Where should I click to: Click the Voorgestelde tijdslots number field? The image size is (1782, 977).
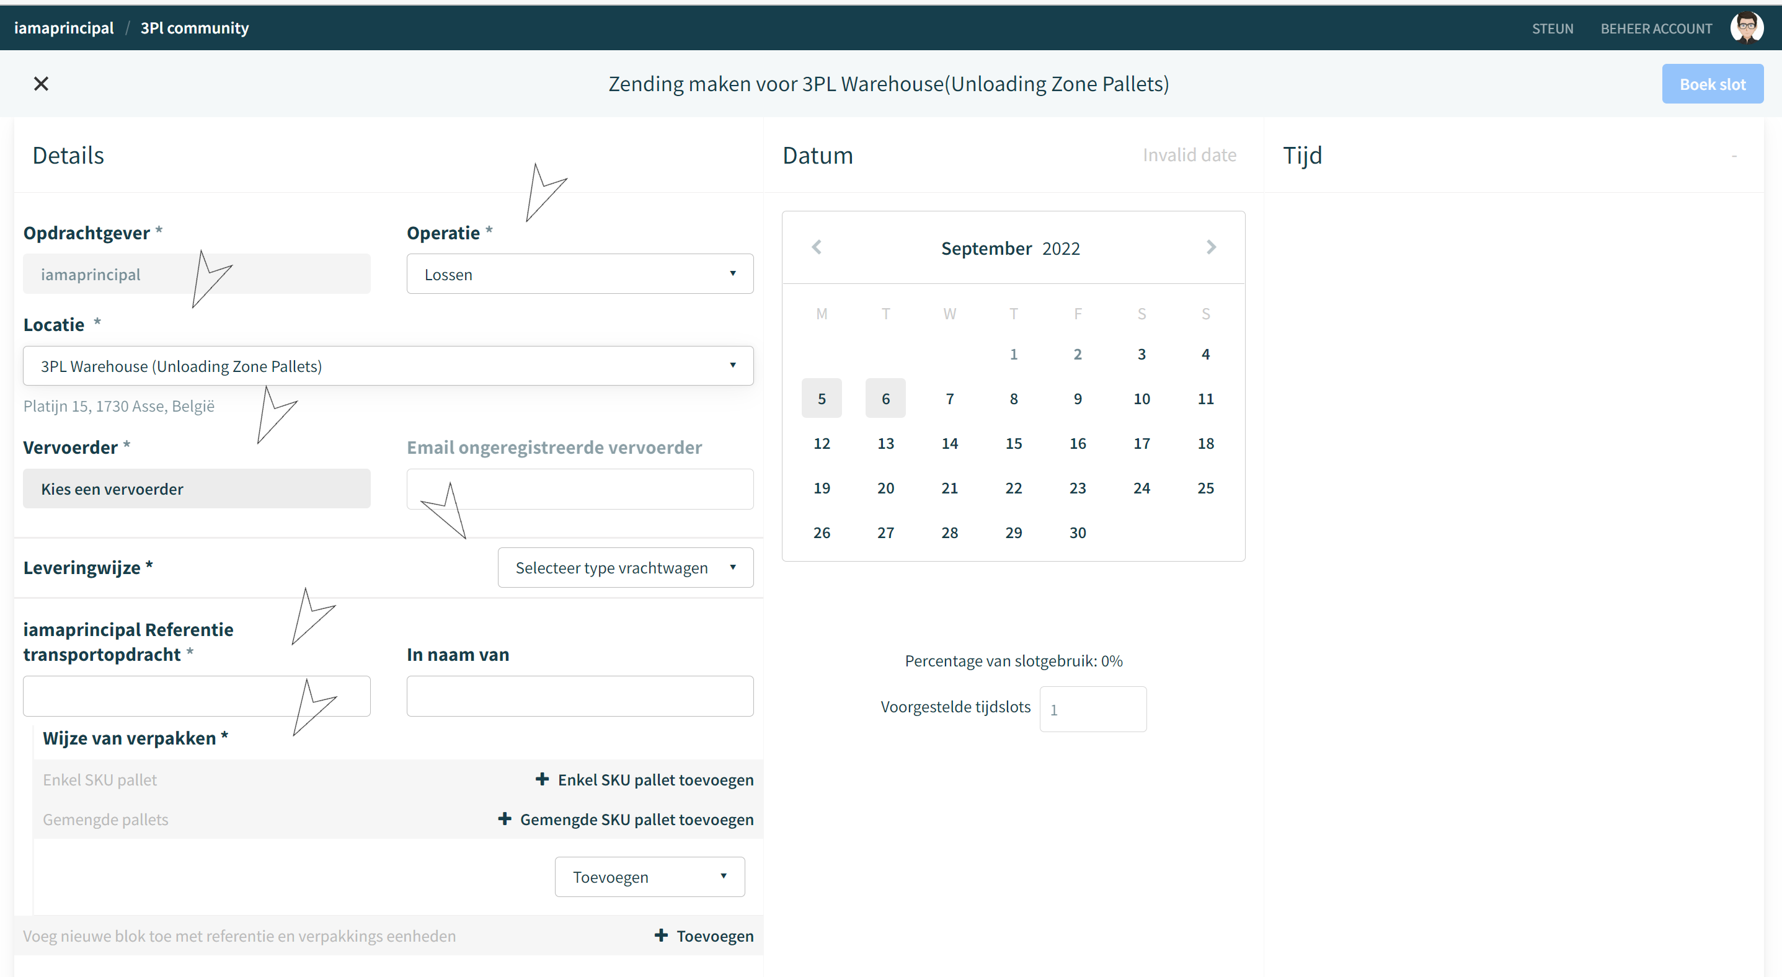click(1093, 709)
